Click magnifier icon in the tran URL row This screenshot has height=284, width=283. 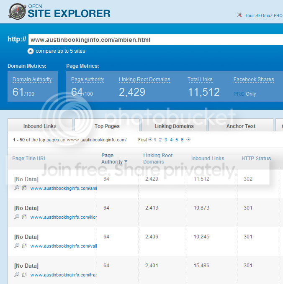point(17,274)
